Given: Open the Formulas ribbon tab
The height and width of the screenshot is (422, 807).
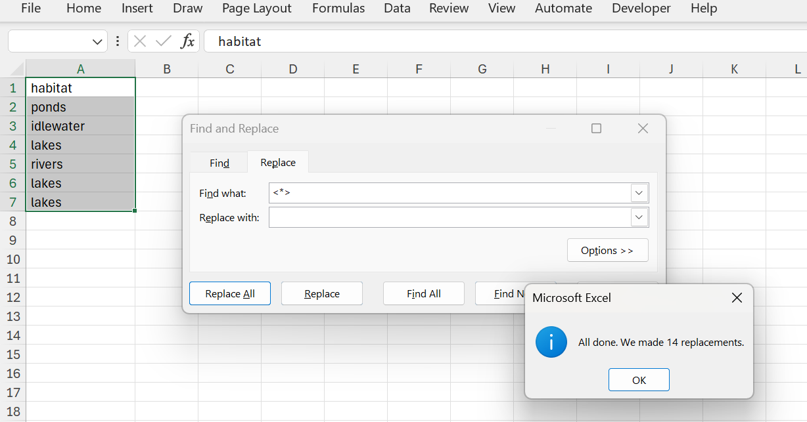Looking at the screenshot, I should tap(338, 9).
